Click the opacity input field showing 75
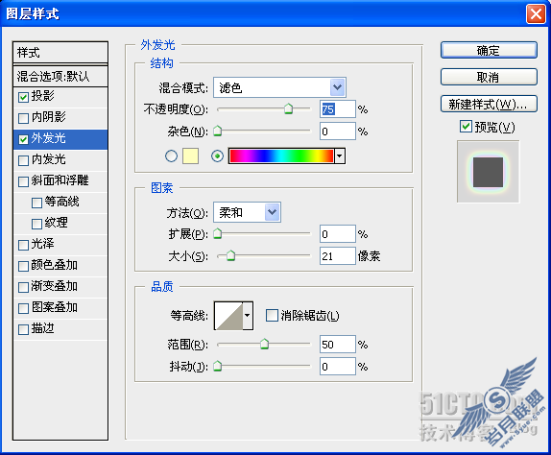 338,109
